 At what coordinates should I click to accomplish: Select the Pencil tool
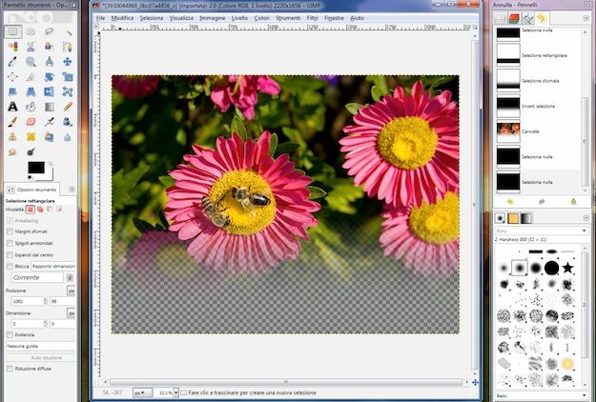click(x=68, y=107)
